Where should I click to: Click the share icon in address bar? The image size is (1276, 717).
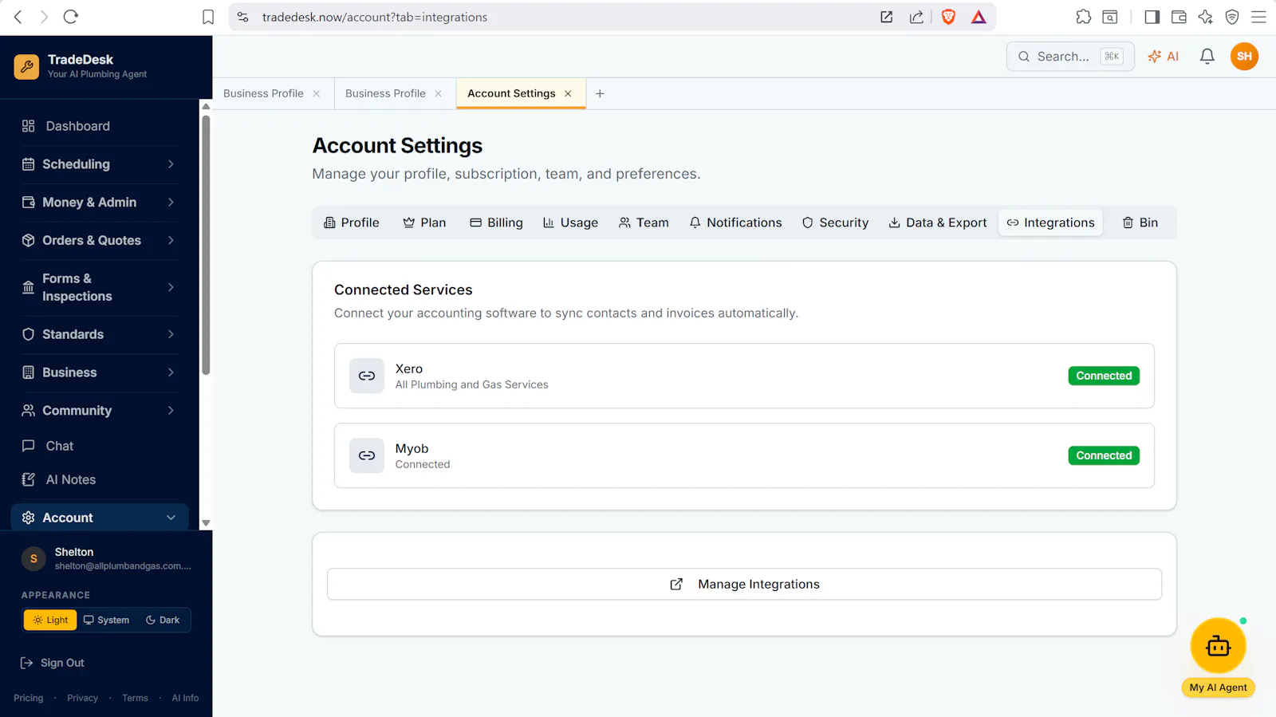point(916,17)
